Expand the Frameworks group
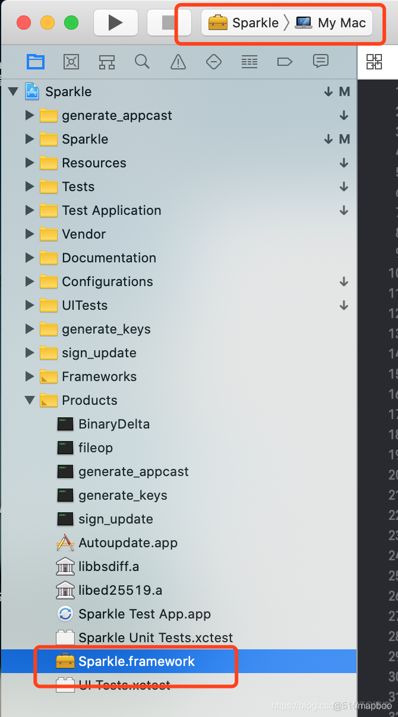398x717 pixels. 30,376
